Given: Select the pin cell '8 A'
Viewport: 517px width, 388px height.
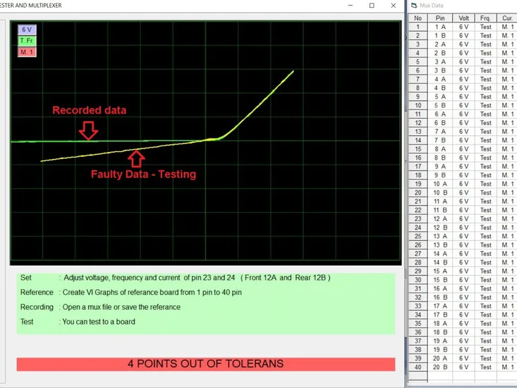Looking at the screenshot, I should tap(440, 149).
